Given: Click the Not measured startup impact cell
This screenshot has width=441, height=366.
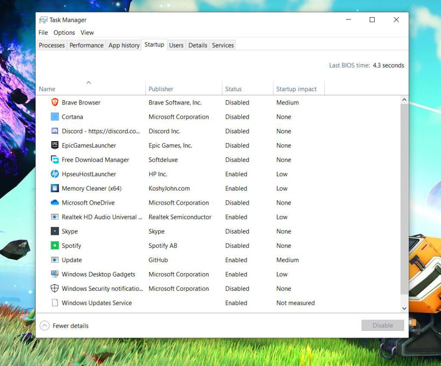Looking at the screenshot, I should [x=295, y=303].
